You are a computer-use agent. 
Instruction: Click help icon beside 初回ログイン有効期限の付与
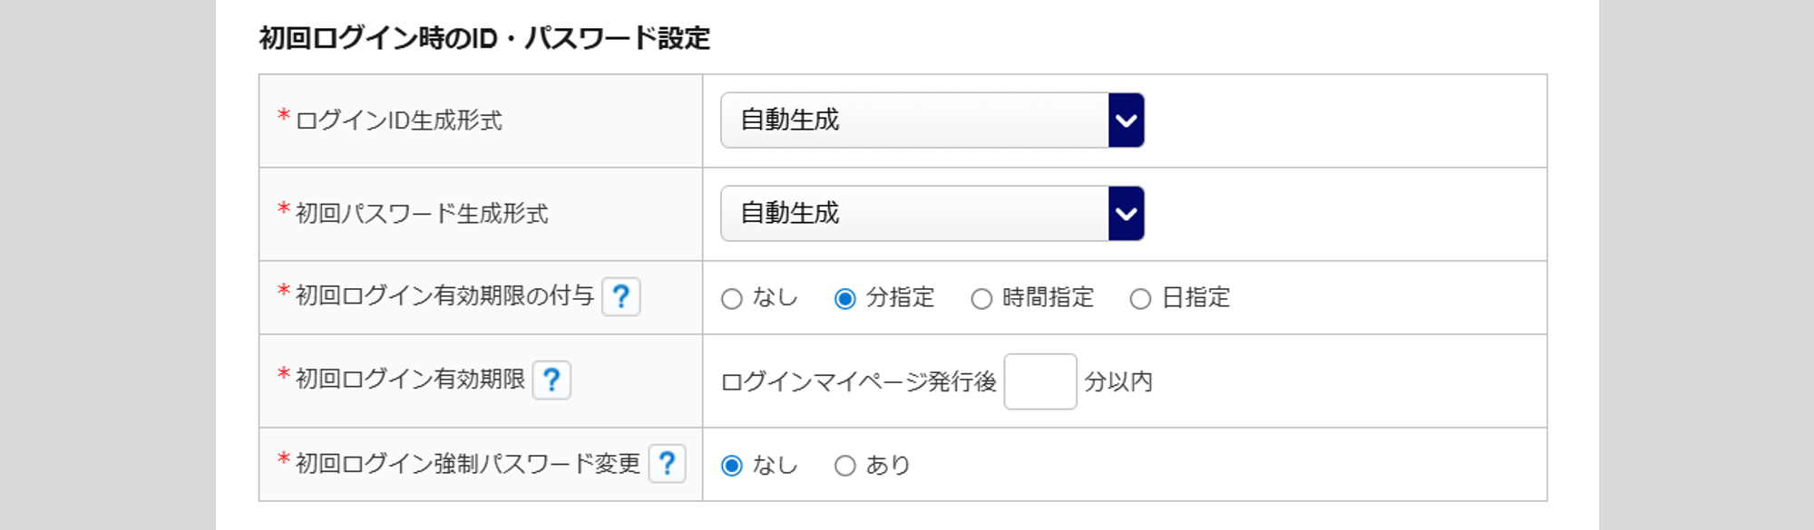tap(621, 297)
